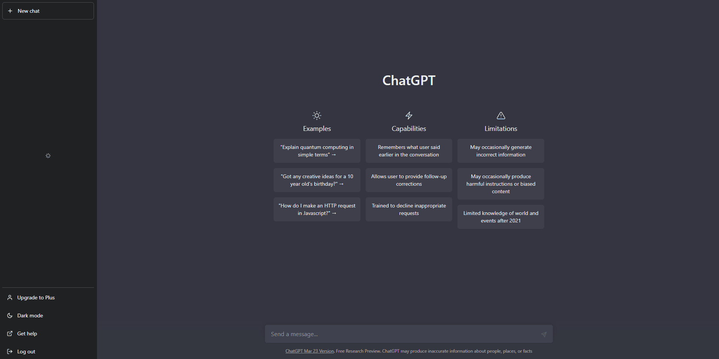
Task: Start a New chat
Action: 48,11
